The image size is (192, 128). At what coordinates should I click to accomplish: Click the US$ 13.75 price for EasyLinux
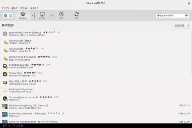[x=184, y=105]
